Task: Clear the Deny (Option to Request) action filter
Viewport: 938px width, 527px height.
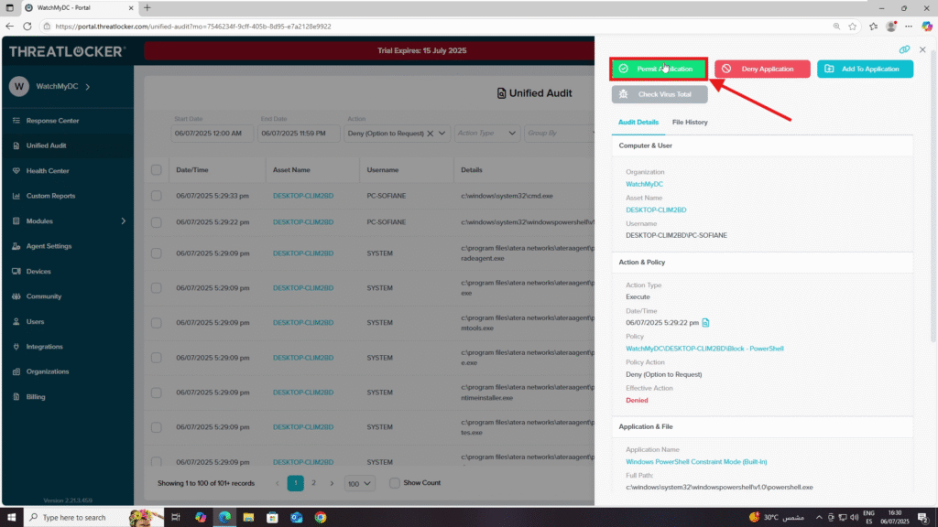Action: click(x=431, y=134)
